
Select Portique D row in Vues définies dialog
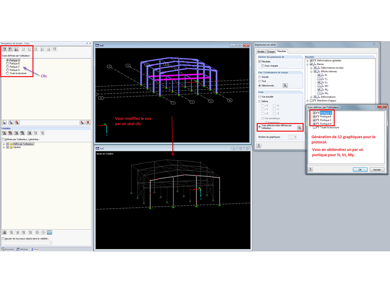pyautogui.click(x=325, y=123)
